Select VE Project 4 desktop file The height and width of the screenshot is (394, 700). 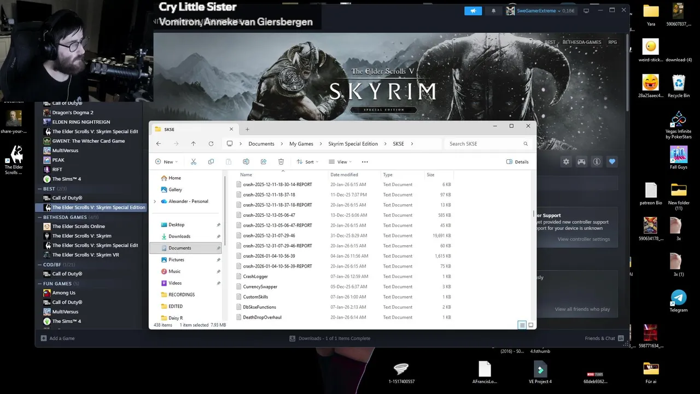(x=540, y=373)
